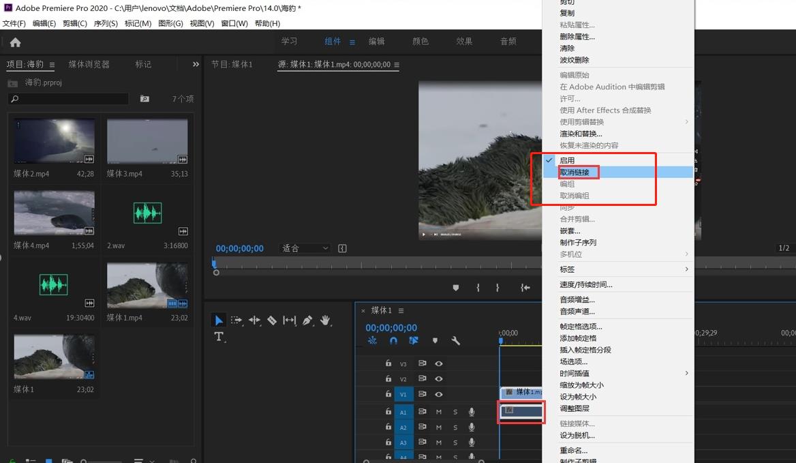Click the Home icon
Screen dimensions: 796x463
15,42
